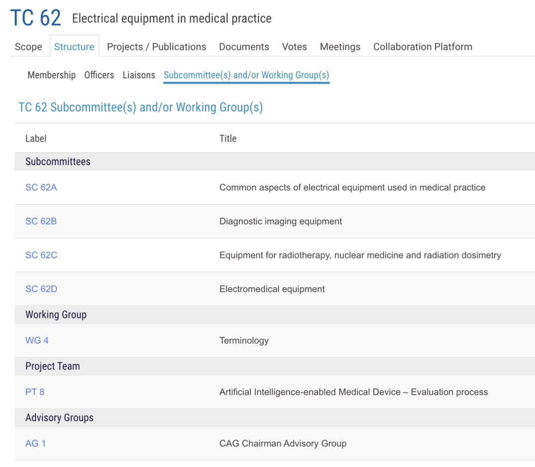
Task: Show the Membership sub-tab
Action: 52,75
